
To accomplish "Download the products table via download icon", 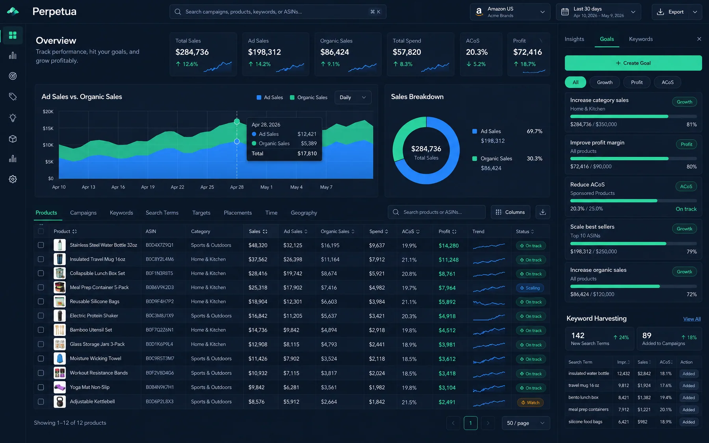I will click(x=543, y=212).
